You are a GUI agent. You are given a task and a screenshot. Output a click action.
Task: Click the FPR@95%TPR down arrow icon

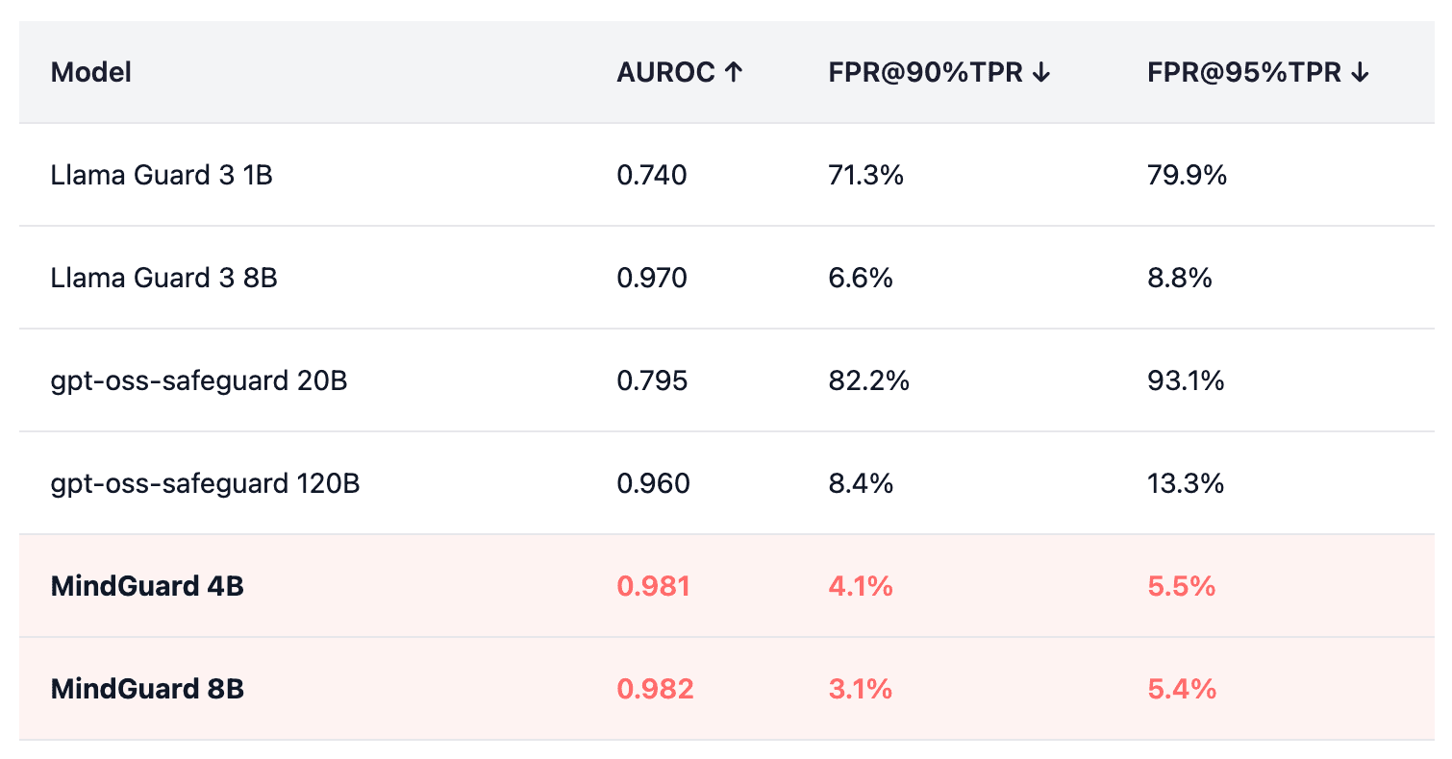(x=1360, y=72)
